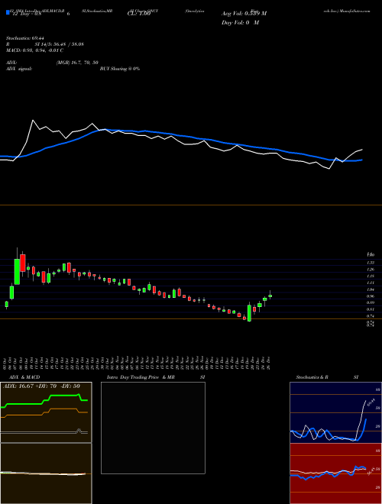
Task: Click the "Day Vol: 0 M" label
Action: (x=240, y=23)
